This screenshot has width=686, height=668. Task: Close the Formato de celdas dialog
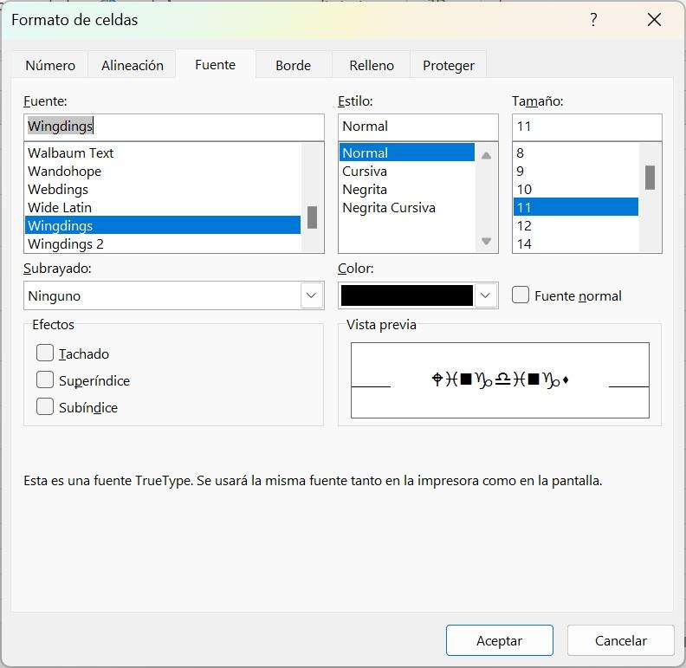pos(654,20)
